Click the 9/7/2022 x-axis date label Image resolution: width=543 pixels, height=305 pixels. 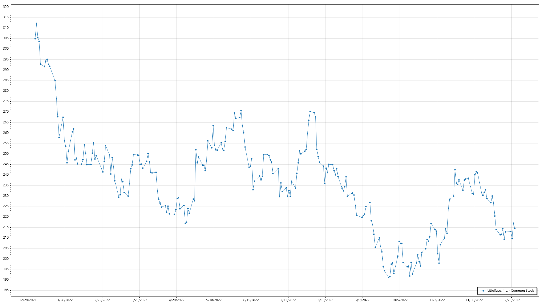pos(363,300)
